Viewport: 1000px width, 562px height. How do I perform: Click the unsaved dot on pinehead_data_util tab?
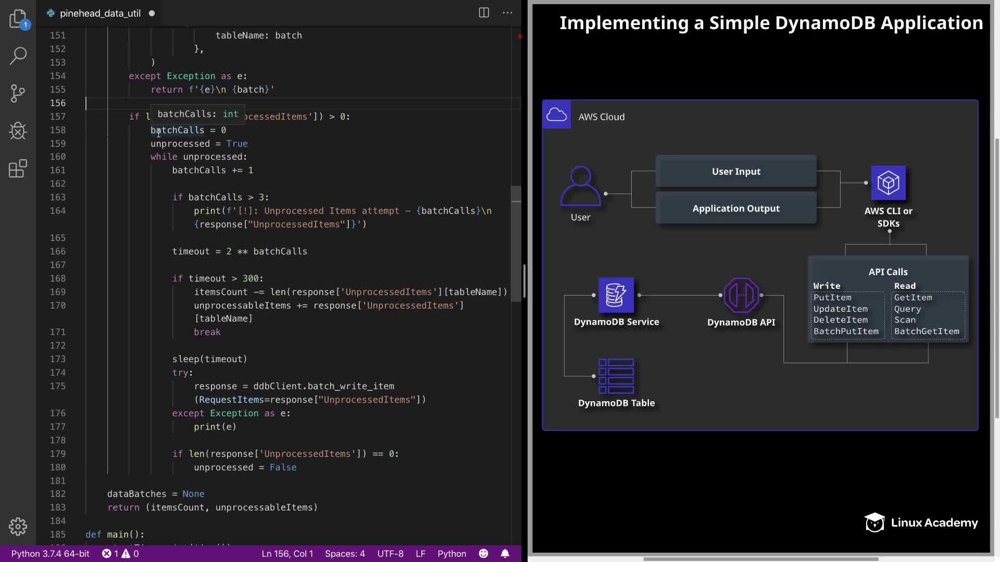(152, 14)
